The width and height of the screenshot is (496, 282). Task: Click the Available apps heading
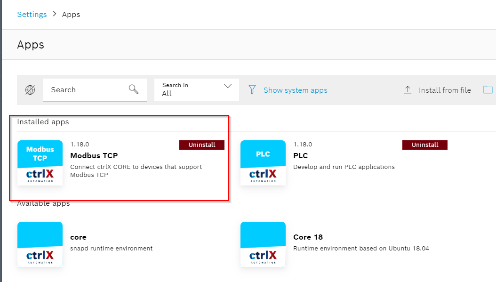click(x=43, y=203)
